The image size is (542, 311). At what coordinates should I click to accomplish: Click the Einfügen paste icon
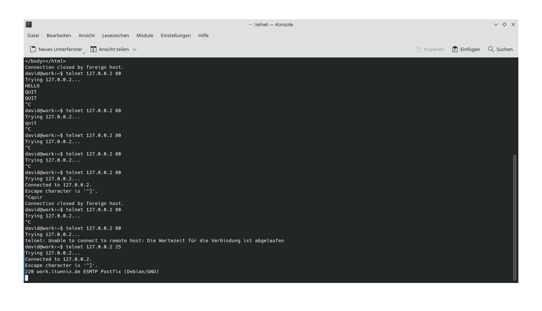pos(454,49)
